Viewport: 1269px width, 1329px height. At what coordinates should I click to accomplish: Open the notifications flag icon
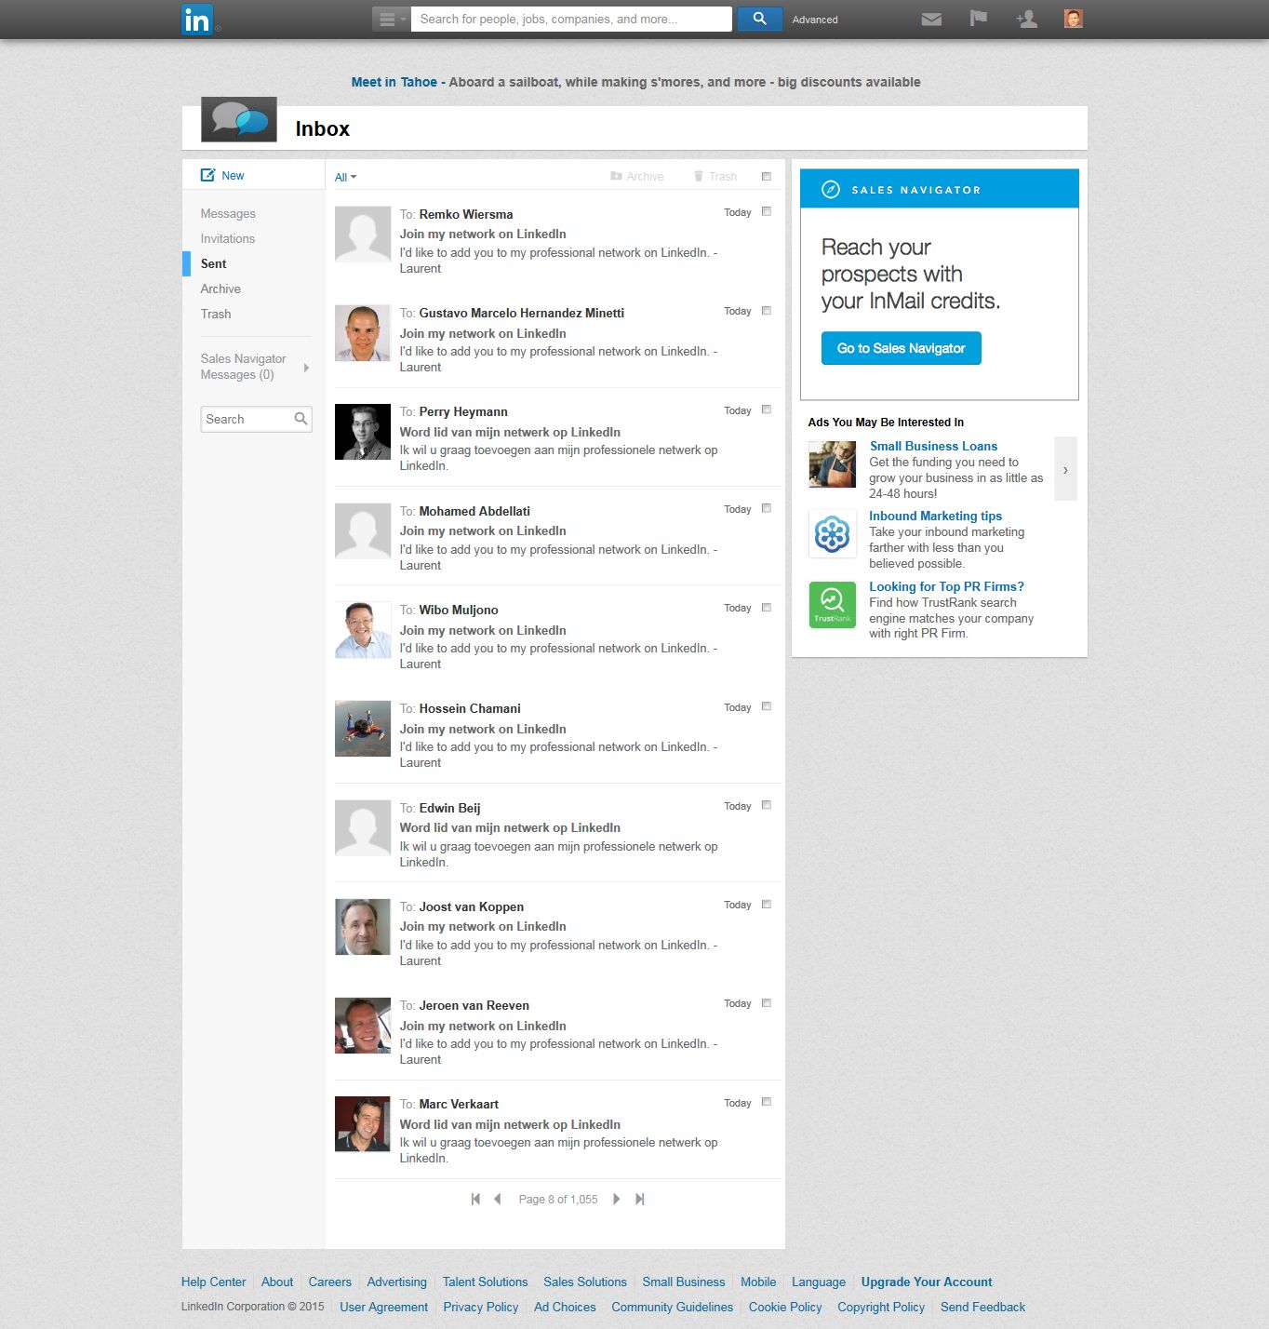click(x=978, y=19)
